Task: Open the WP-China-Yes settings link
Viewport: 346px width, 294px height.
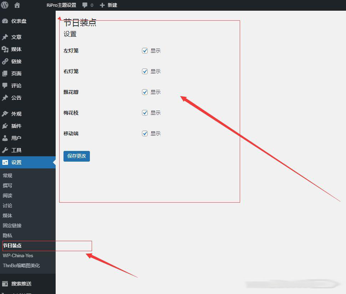Action: [18, 255]
